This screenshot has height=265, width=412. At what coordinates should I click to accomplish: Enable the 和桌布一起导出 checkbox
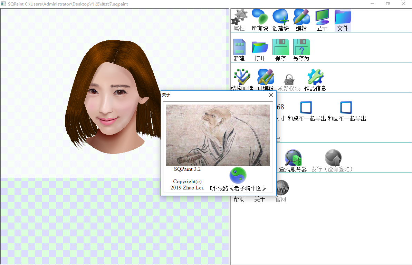pyautogui.click(x=306, y=108)
